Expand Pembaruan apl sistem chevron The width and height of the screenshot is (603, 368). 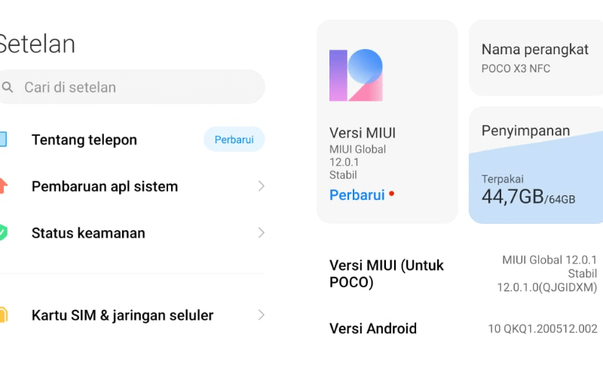261,186
